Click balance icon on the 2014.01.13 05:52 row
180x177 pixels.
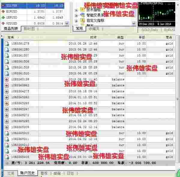pyautogui.click(x=7, y=103)
